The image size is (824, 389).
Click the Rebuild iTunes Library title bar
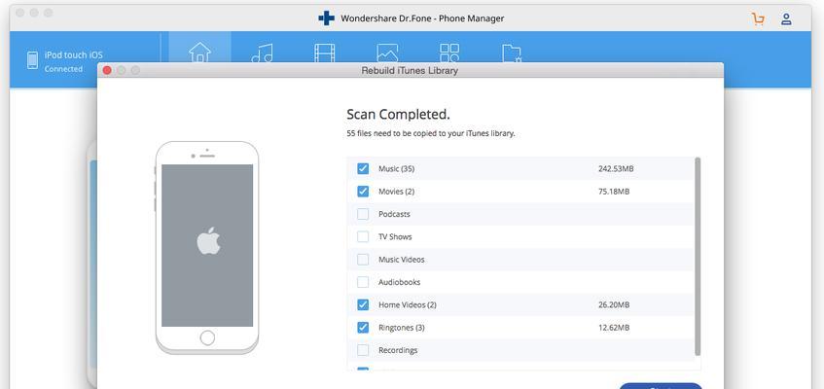410,70
